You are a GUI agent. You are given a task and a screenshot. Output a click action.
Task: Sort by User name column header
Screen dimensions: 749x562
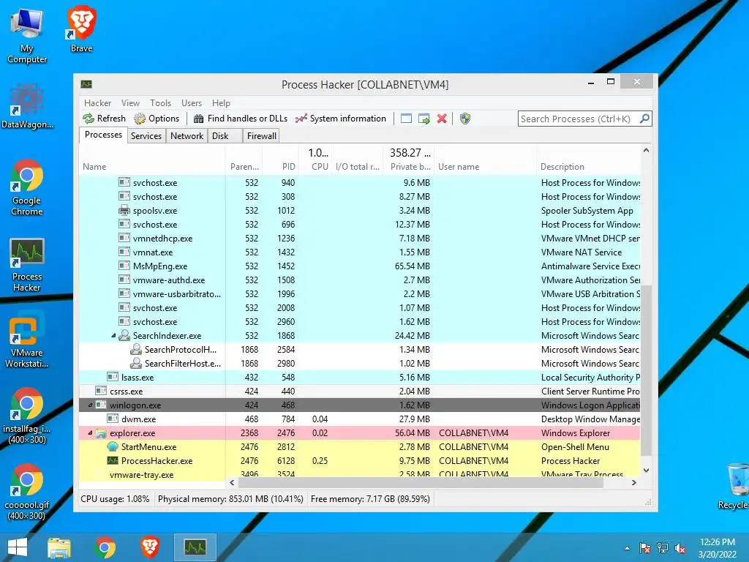tap(486, 167)
